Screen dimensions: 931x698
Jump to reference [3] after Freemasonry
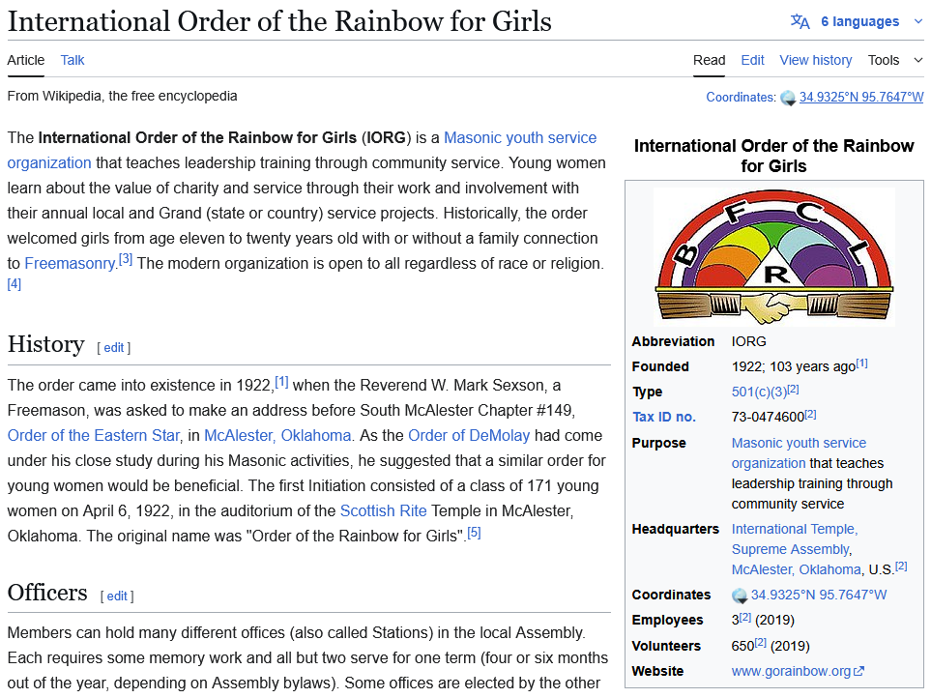point(126,259)
